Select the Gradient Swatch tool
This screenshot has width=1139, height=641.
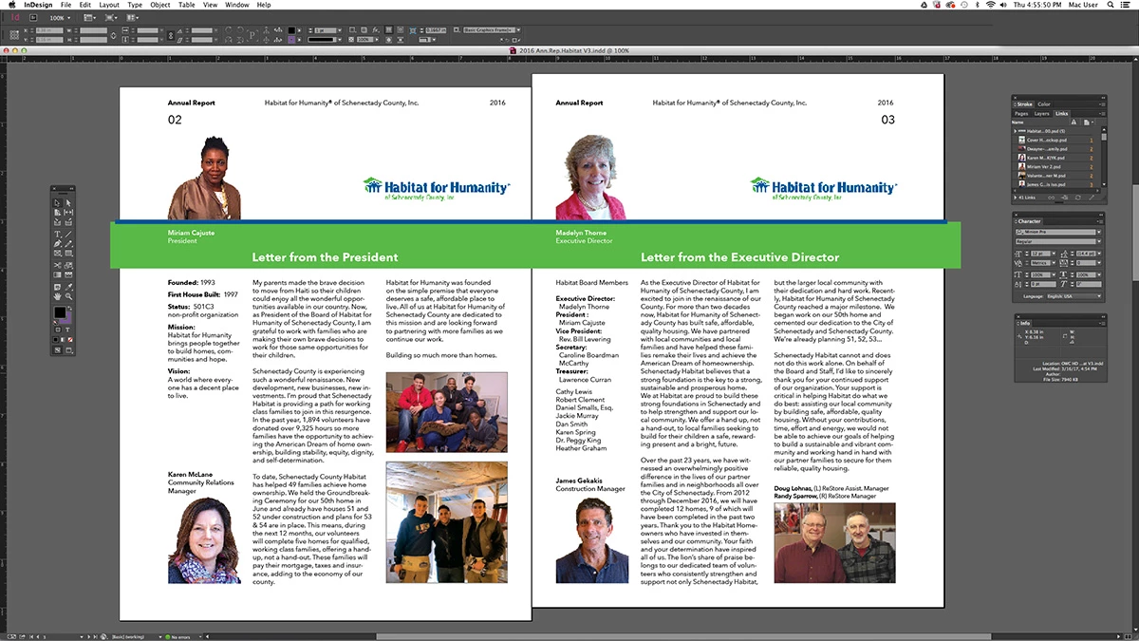click(x=57, y=274)
